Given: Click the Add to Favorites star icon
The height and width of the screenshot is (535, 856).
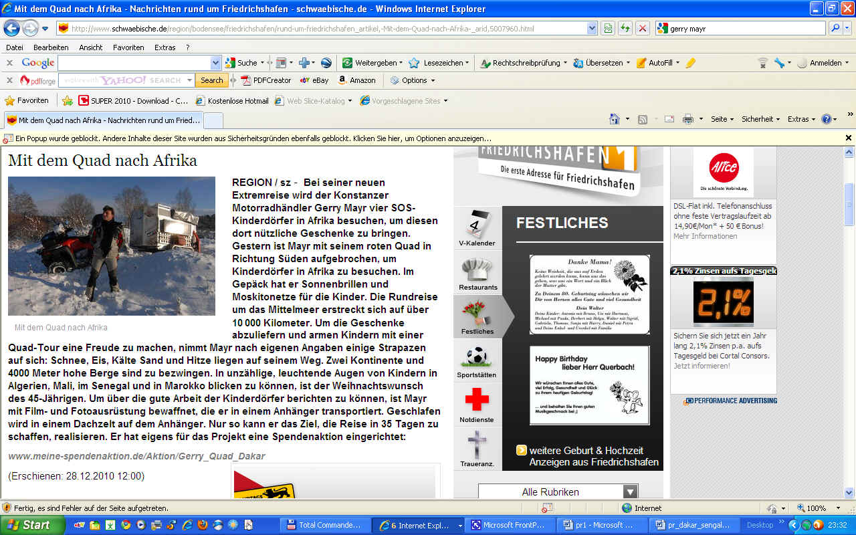Looking at the screenshot, I should (x=68, y=101).
